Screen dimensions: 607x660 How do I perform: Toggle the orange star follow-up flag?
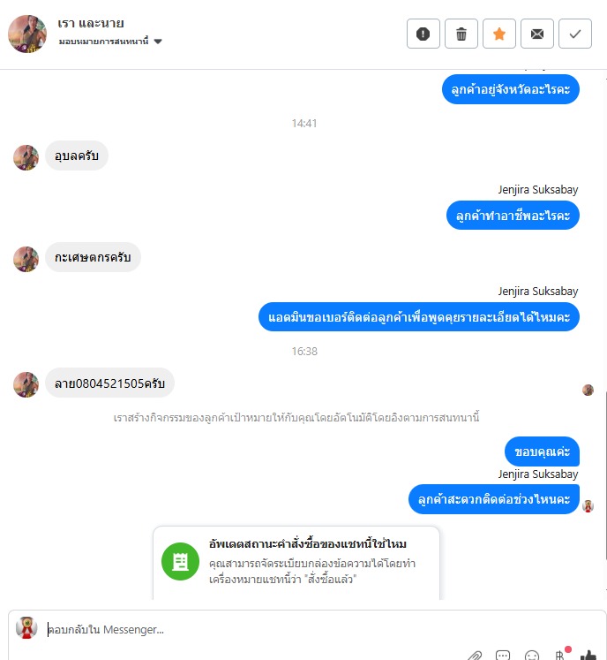click(x=499, y=34)
